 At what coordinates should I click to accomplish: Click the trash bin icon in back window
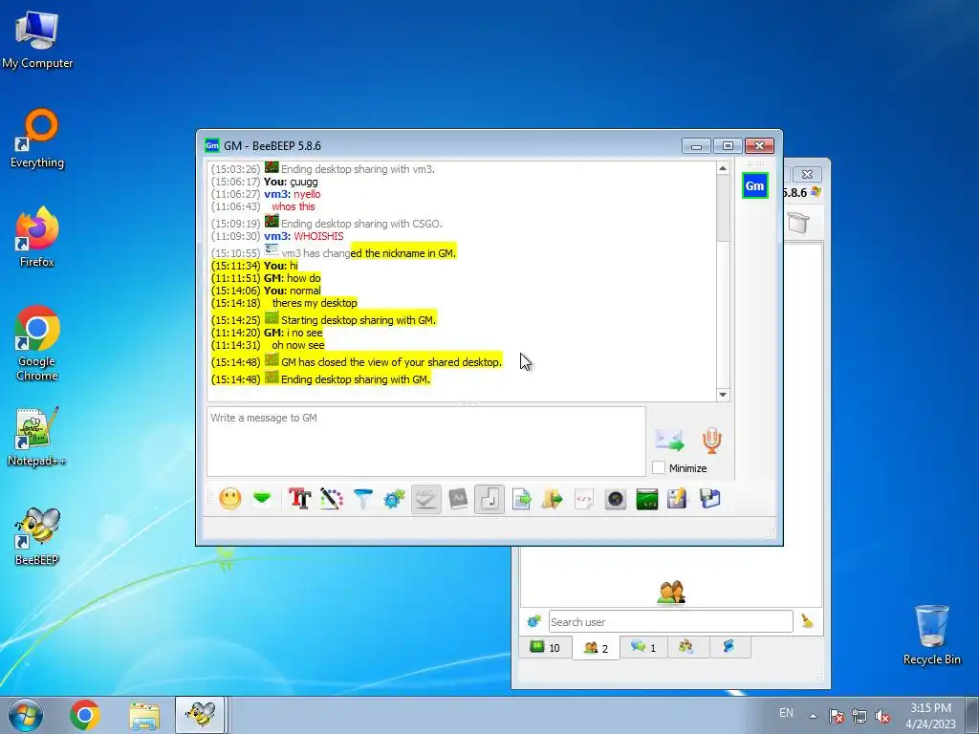798,222
